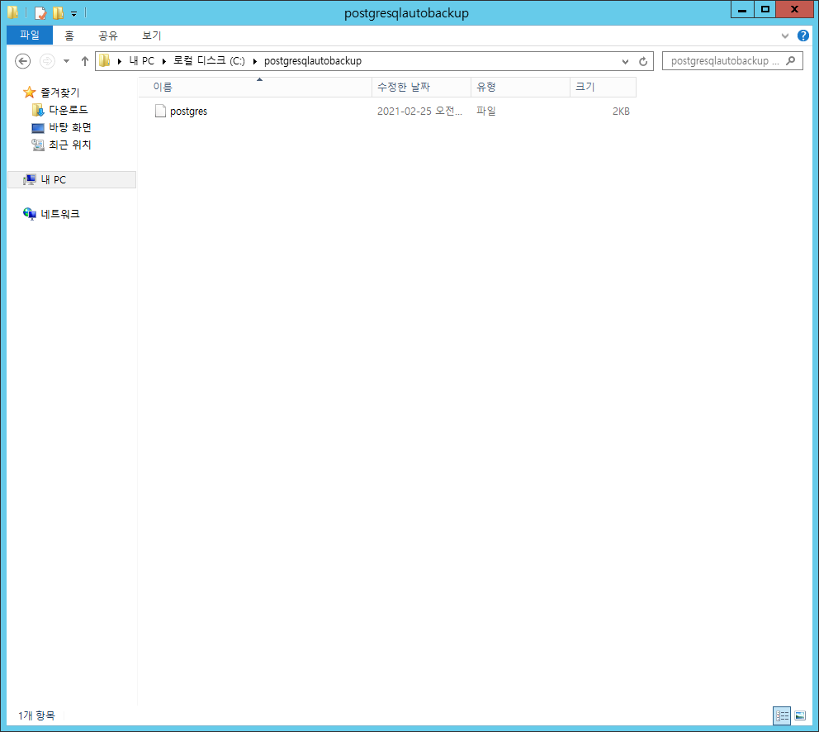Click the 즐겨찾기 star icon
The width and height of the screenshot is (819, 732).
click(29, 93)
